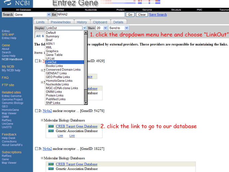Tick the checkbox for result 2 GeneID 54278
The width and height of the screenshot is (229, 172).
[37, 111]
